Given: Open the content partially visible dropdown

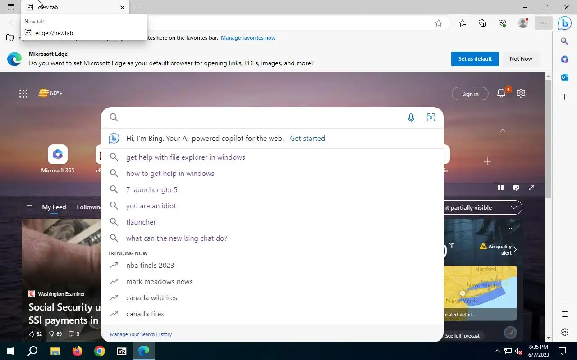Looking at the screenshot, I should (482, 207).
